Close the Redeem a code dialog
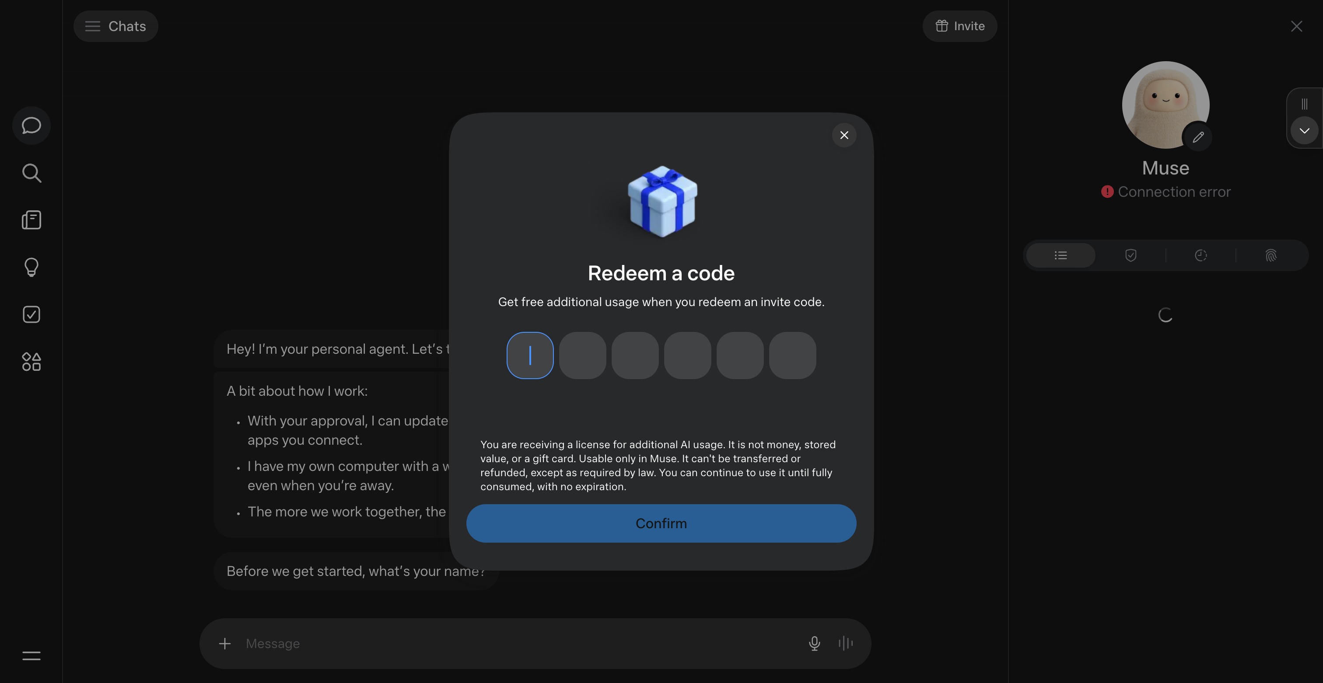The image size is (1323, 683). point(844,135)
